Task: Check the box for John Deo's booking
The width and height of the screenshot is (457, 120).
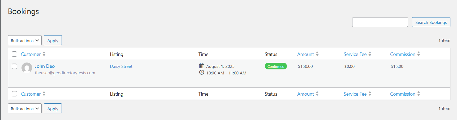Action: (x=14, y=66)
